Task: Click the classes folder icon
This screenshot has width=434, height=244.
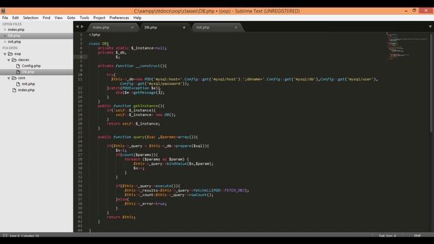Action: (x=14, y=60)
